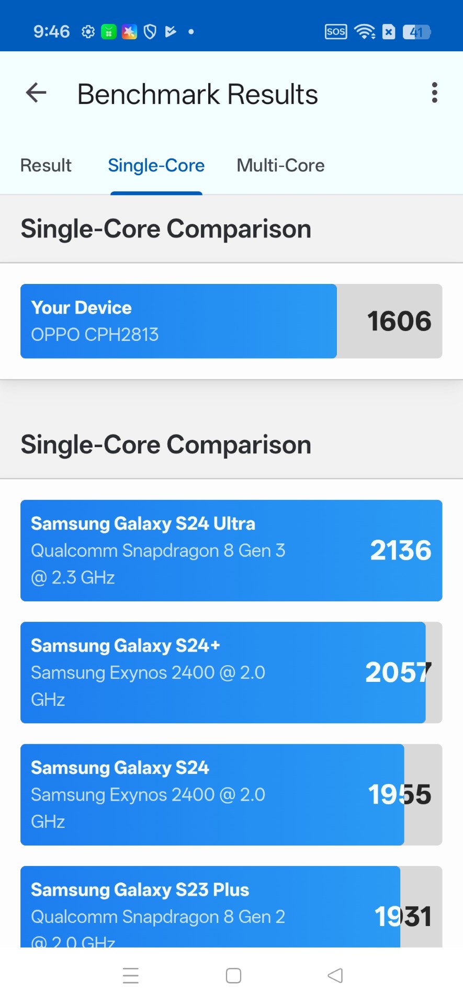The width and height of the screenshot is (463, 1004).
Task: Tap the green app notification icon
Action: pos(109,32)
